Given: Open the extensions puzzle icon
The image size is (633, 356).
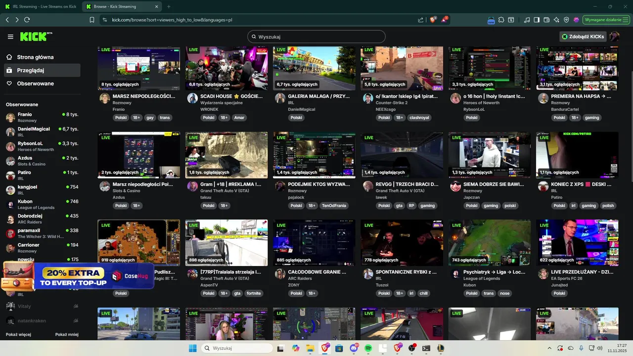Looking at the screenshot, I should (x=501, y=20).
